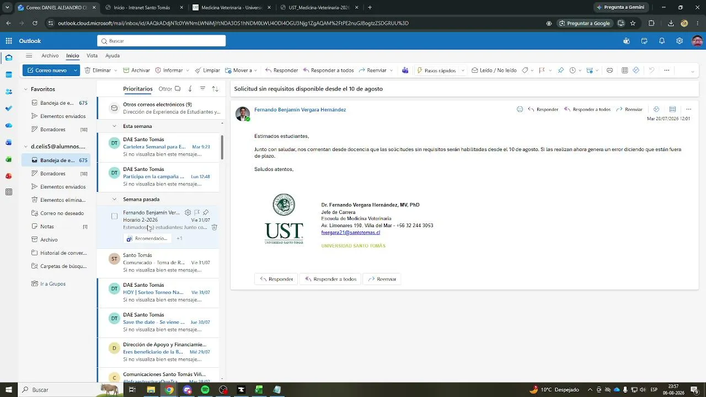Click Archivar in the ribbon

(x=136, y=71)
